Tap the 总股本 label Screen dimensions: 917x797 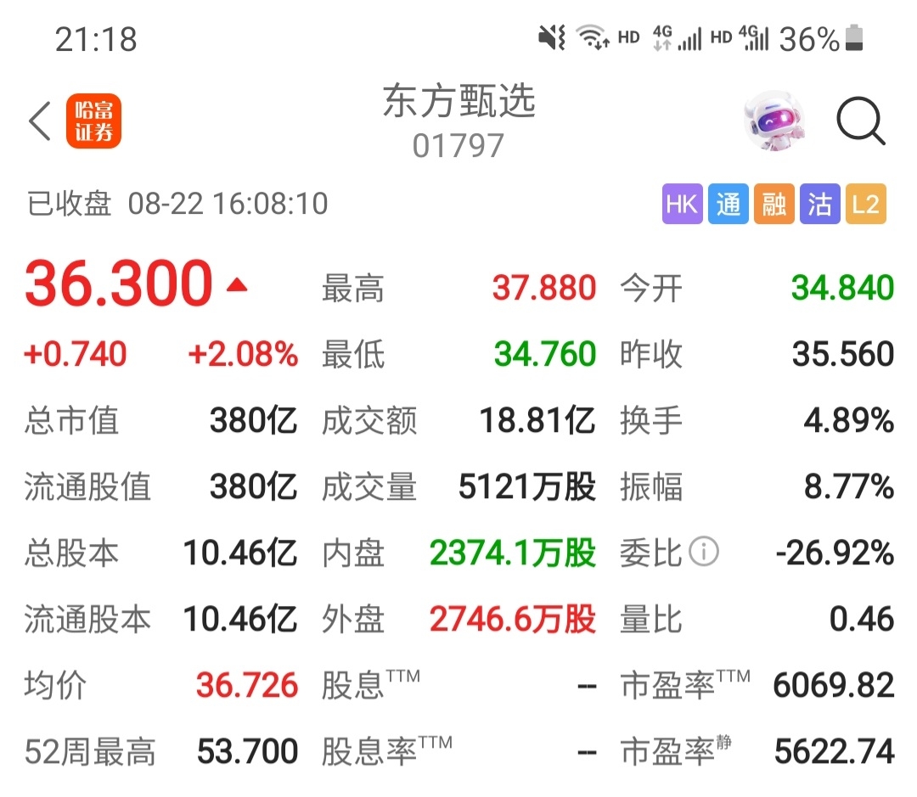point(71,553)
